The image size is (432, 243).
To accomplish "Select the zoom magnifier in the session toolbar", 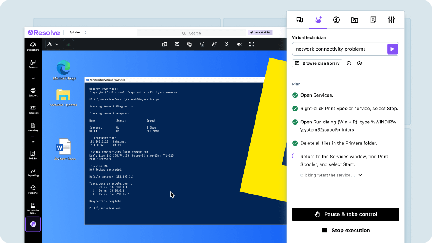I will [227, 44].
